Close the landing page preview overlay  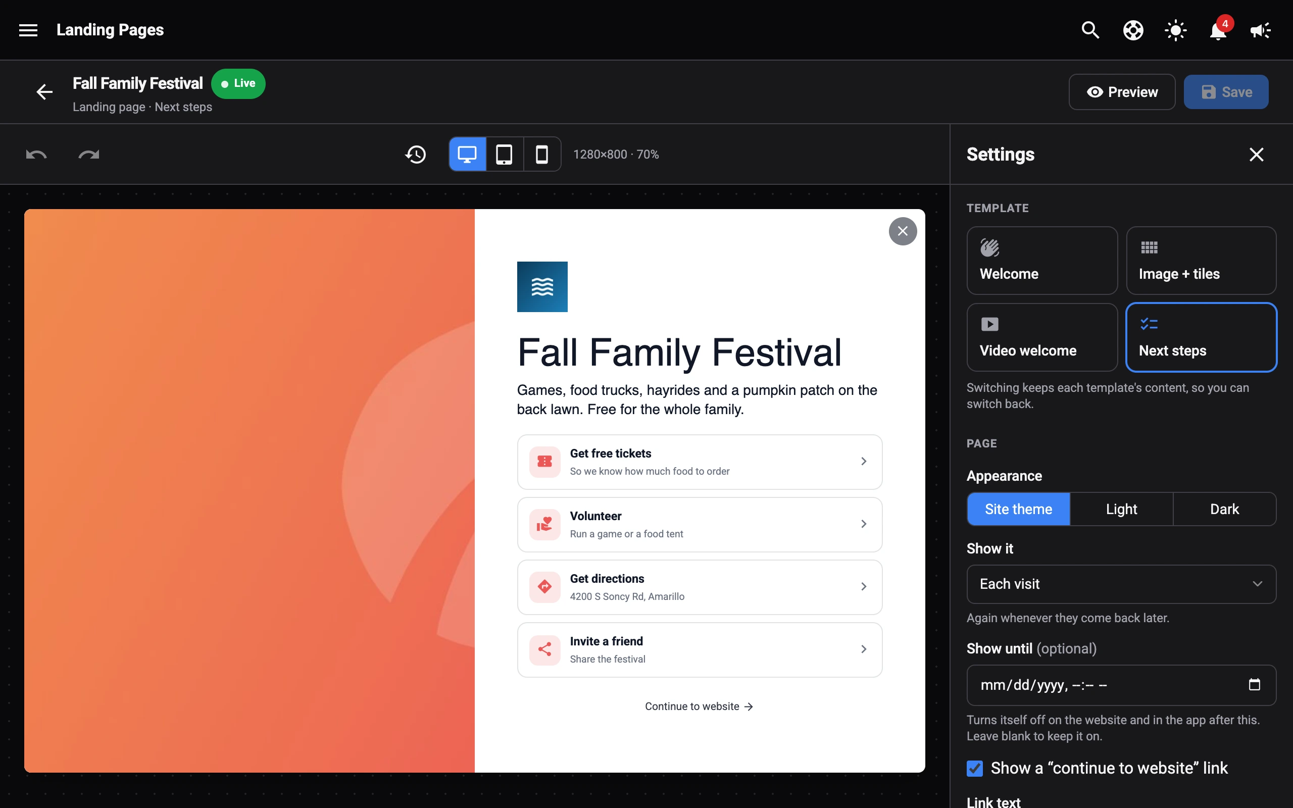[903, 231]
